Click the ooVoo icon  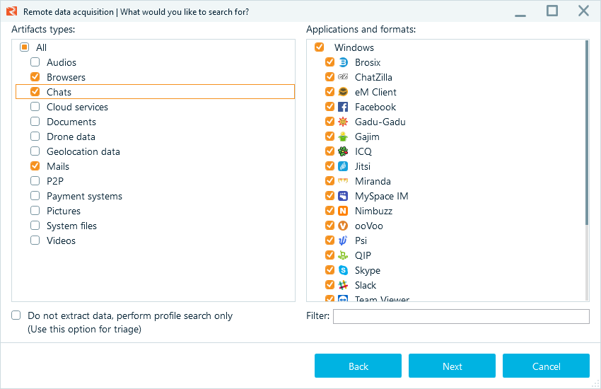(x=343, y=226)
